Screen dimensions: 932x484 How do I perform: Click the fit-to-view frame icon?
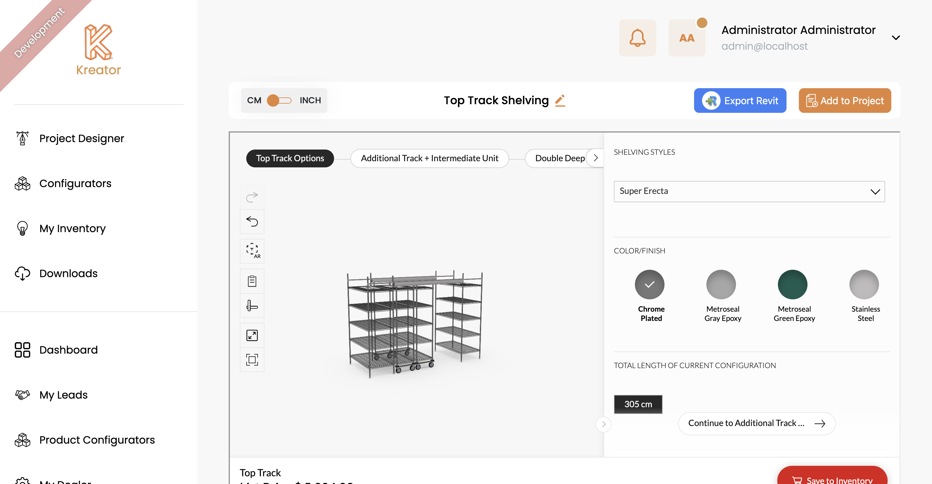tap(252, 359)
